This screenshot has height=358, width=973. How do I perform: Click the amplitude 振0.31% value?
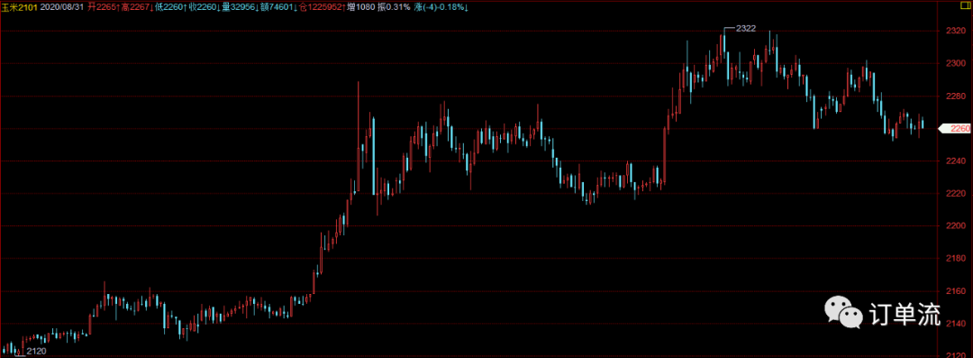tap(394, 7)
